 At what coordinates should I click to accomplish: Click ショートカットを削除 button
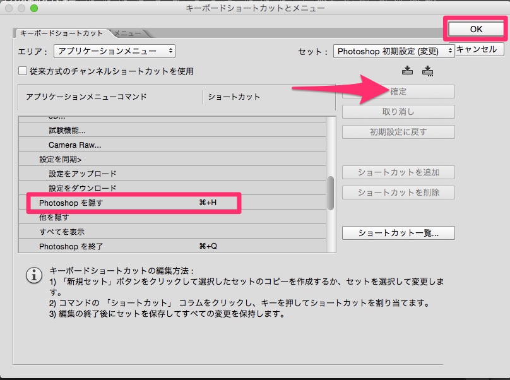(398, 193)
